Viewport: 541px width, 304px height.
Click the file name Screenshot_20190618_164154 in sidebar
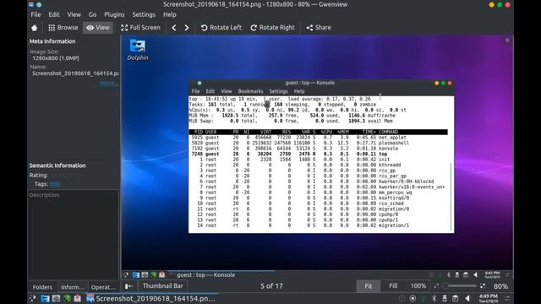click(x=75, y=73)
